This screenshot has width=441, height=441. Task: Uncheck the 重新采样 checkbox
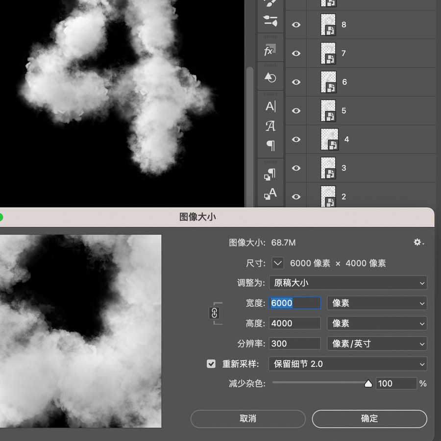point(211,364)
